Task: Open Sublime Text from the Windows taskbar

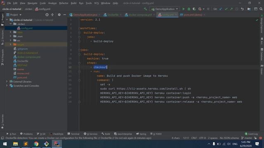Action: pyautogui.click(x=26, y=144)
